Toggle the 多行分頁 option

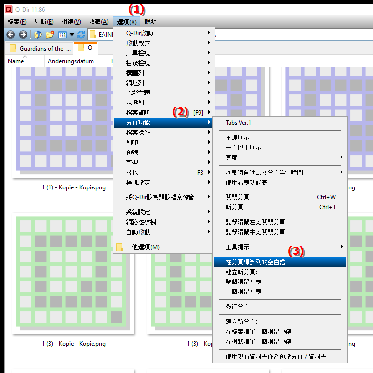[x=280, y=307]
